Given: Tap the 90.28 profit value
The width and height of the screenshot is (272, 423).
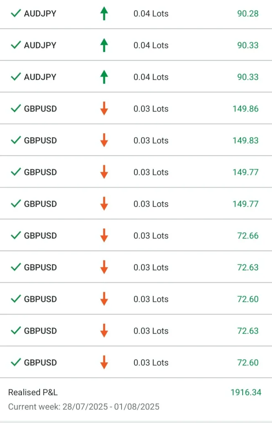Looking at the screenshot, I should click(x=248, y=14).
